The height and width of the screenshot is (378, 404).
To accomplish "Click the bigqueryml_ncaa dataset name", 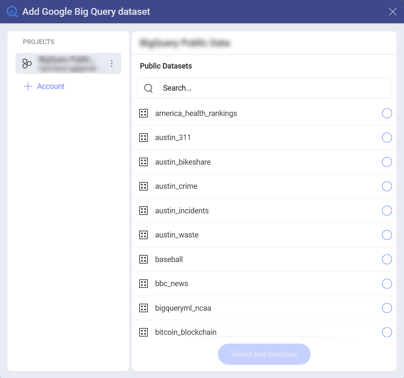I will pyautogui.click(x=183, y=308).
